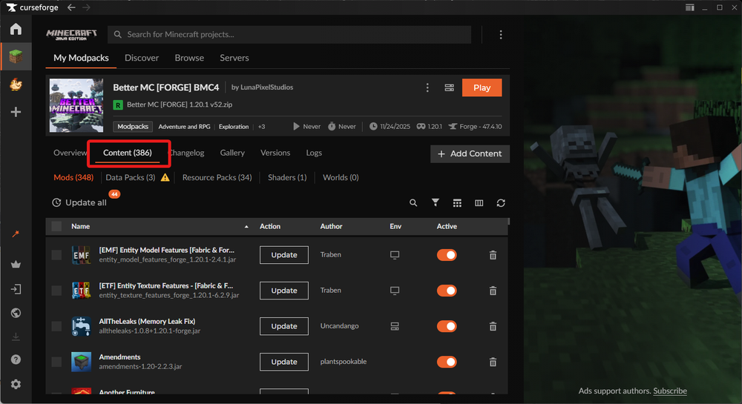Disable the Entity Model Features mod toggle

point(447,255)
